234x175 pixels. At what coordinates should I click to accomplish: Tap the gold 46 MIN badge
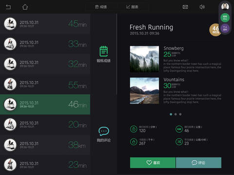coord(215,30)
